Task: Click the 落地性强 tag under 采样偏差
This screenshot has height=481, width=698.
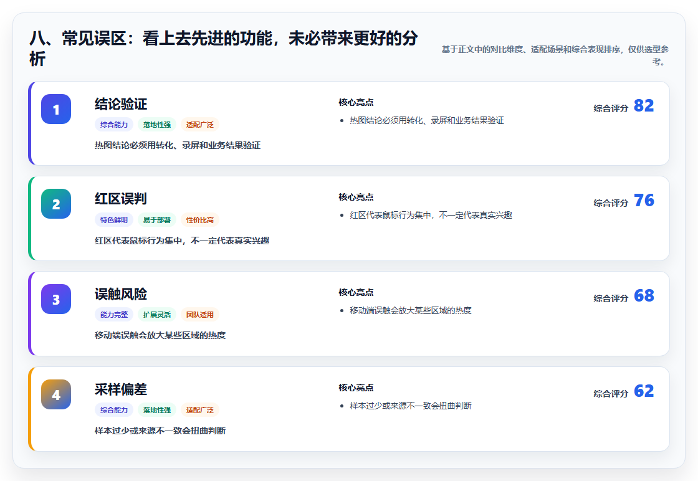Action: pyautogui.click(x=156, y=410)
